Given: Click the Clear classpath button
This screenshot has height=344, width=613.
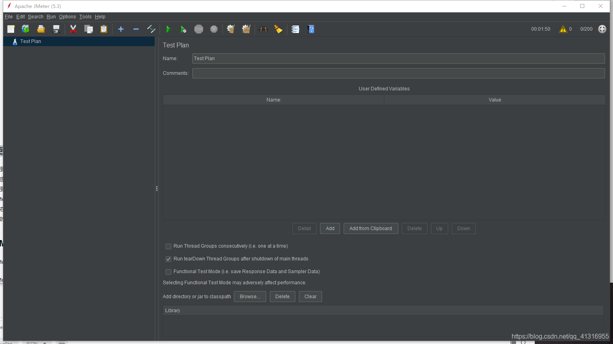Looking at the screenshot, I should pyautogui.click(x=310, y=297).
